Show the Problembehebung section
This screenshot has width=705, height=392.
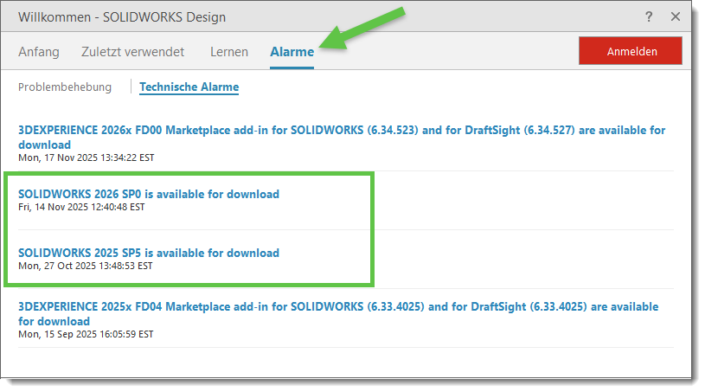tap(65, 87)
